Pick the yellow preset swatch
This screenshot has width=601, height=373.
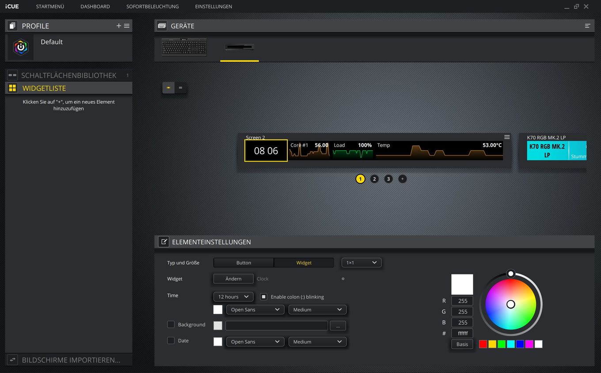492,344
